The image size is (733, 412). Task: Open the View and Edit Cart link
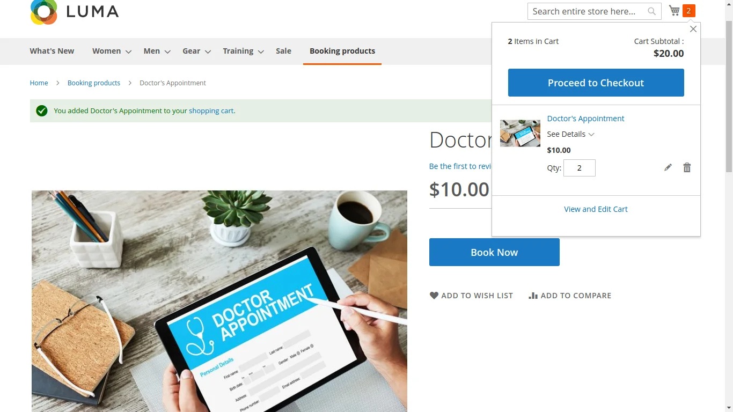(x=596, y=209)
